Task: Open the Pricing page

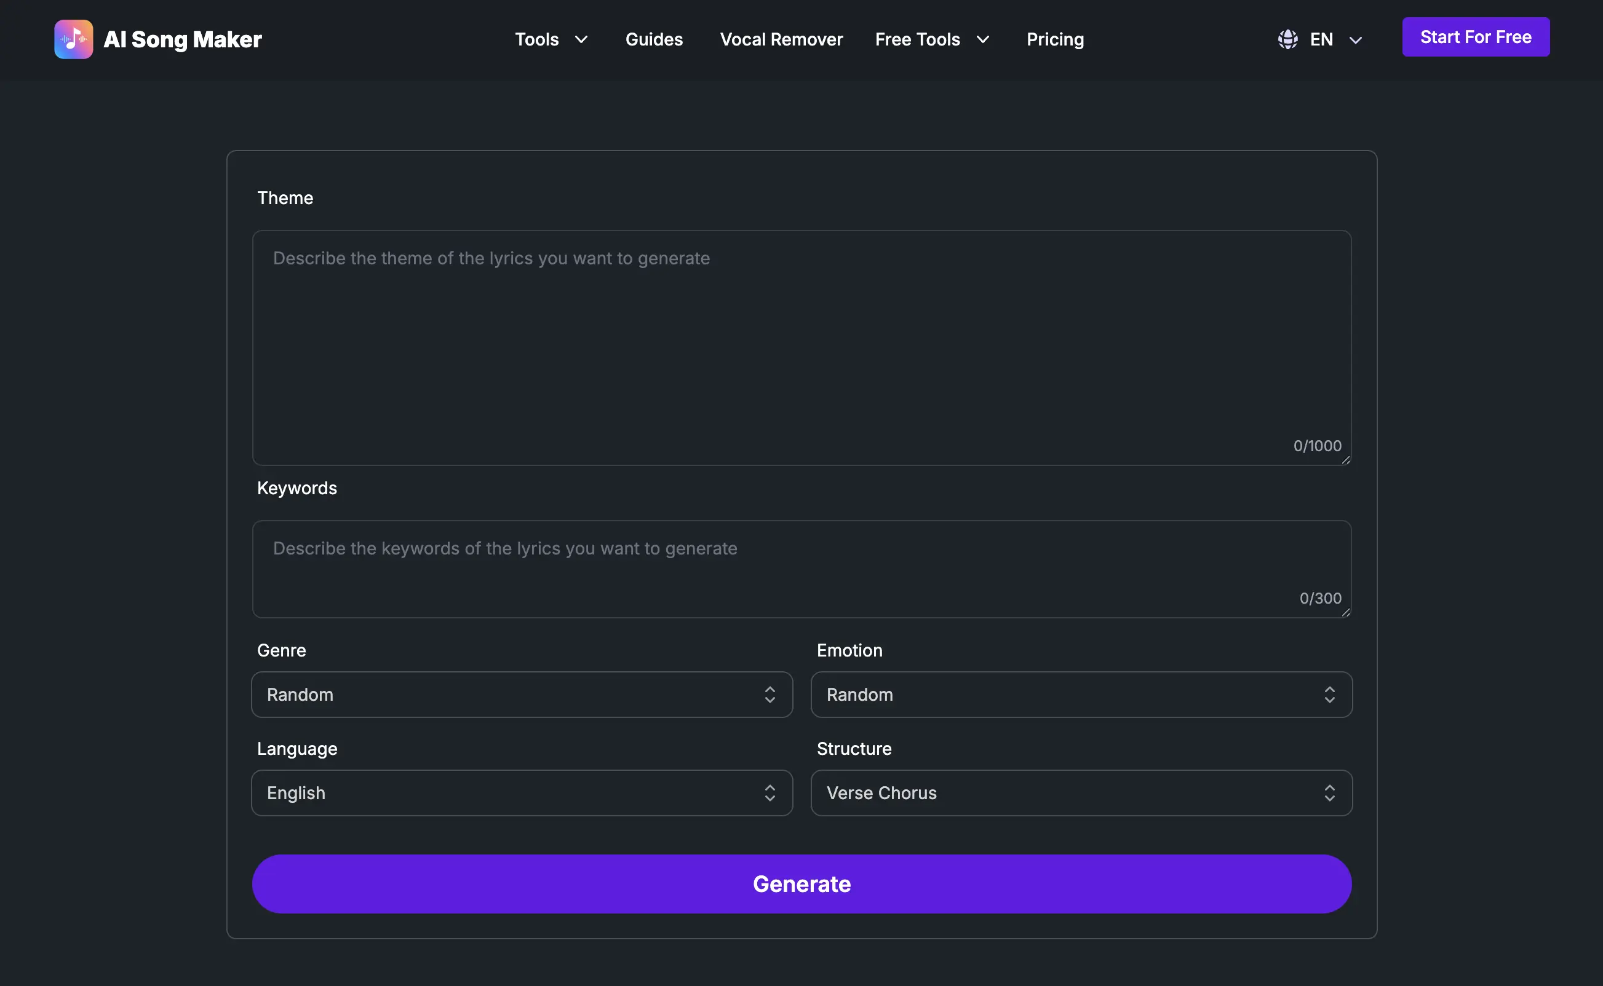Action: (x=1055, y=40)
